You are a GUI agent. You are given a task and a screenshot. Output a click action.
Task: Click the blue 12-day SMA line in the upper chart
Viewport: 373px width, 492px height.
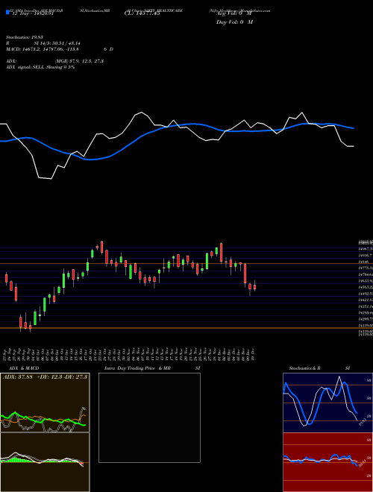click(176, 127)
